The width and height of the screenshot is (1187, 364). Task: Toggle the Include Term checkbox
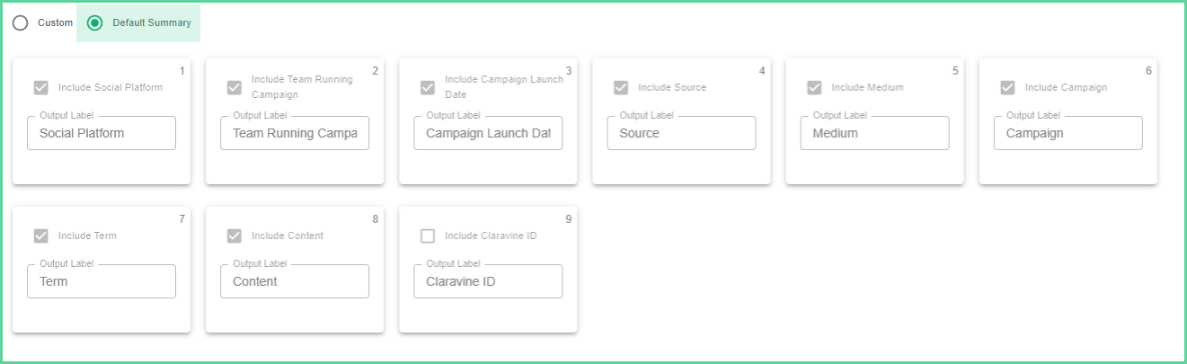click(x=40, y=236)
